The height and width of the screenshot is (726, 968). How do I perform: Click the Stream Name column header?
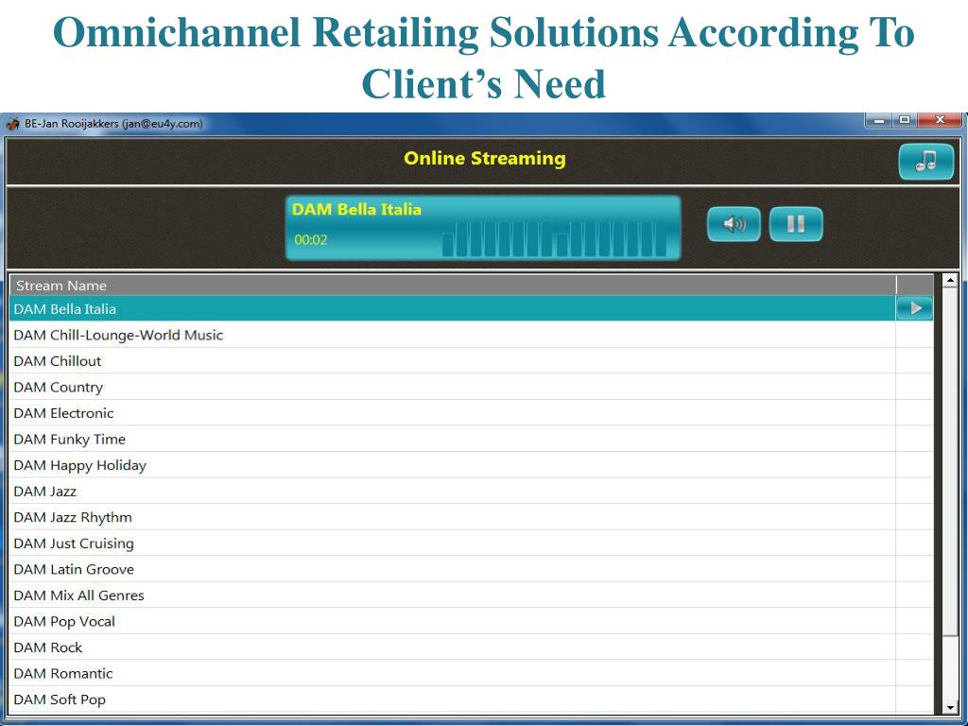[x=453, y=285]
